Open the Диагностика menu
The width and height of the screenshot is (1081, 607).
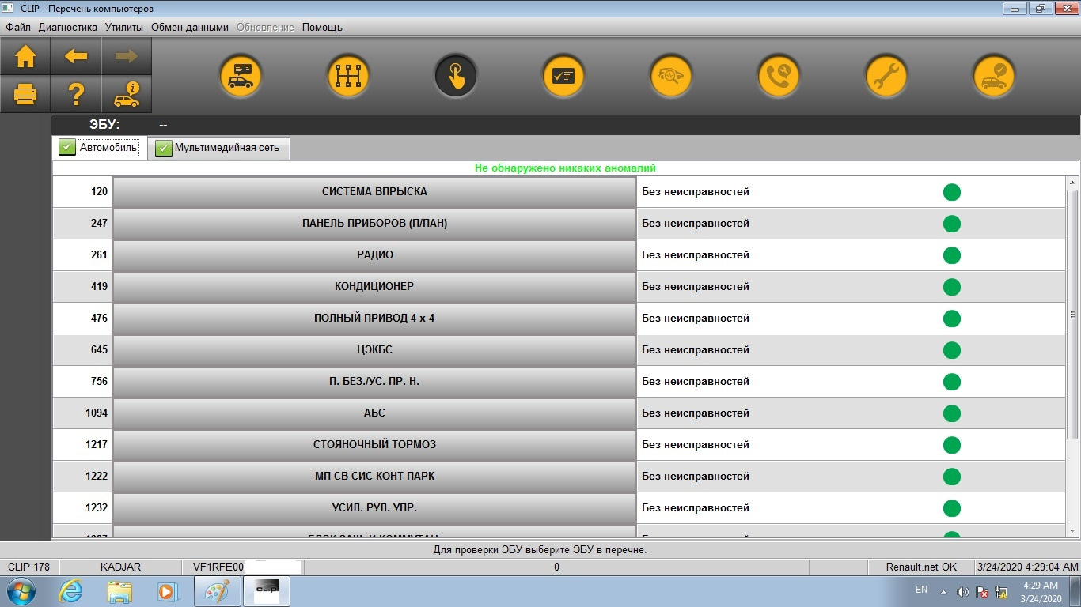(68, 27)
